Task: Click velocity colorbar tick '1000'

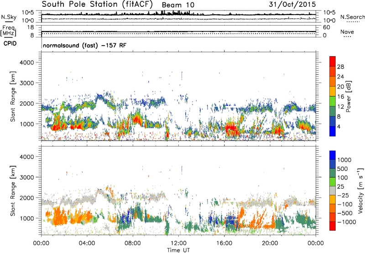Action: coord(344,160)
